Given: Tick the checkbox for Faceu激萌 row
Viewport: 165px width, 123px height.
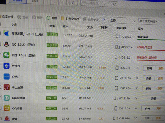Looking at the screenshot, I should [x=0, y=98].
